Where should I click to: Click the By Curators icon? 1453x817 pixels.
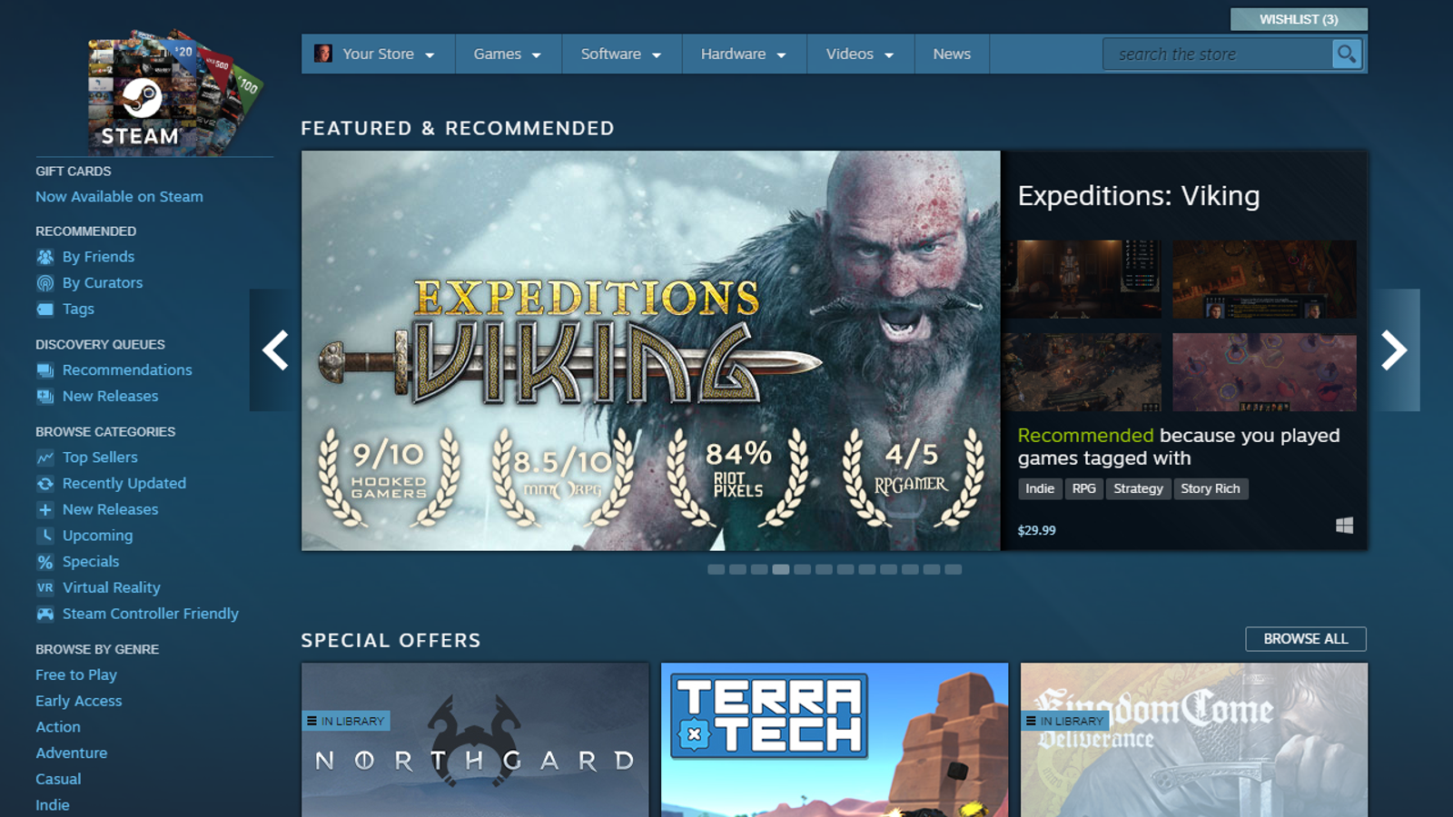(x=44, y=283)
